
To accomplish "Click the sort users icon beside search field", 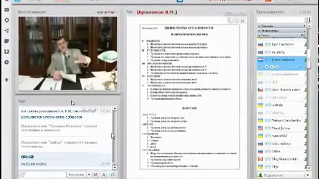I will pos(308,20).
